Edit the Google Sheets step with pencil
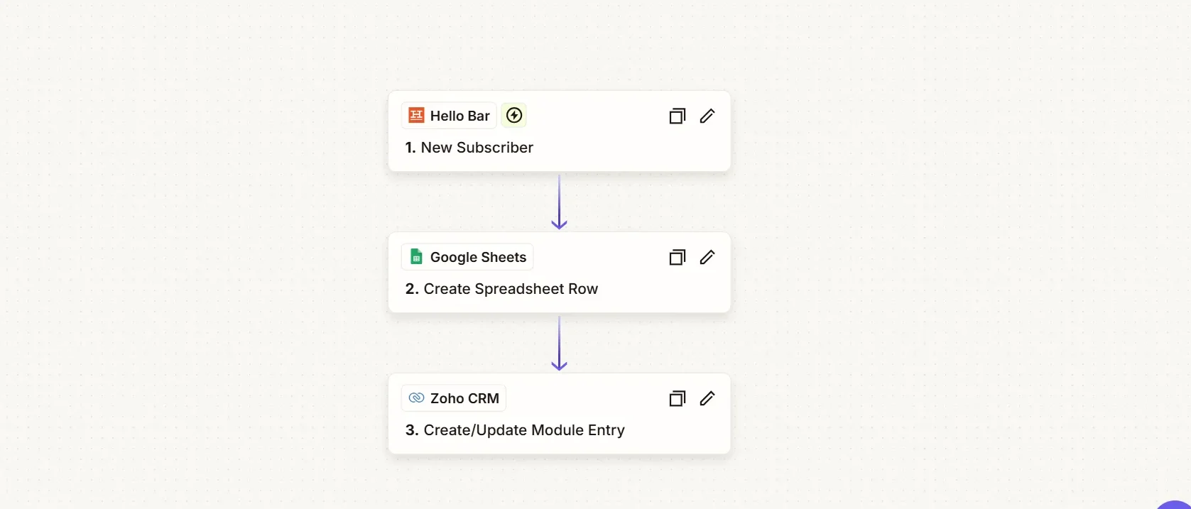Screen dimensions: 1191x509 pyautogui.click(x=707, y=257)
